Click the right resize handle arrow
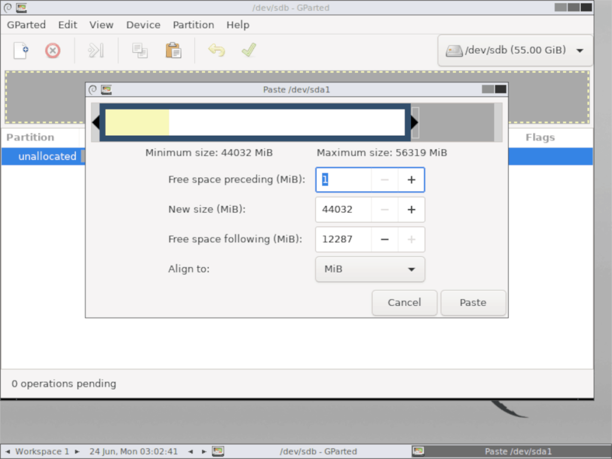Viewport: 612px width, 459px height. [415, 123]
